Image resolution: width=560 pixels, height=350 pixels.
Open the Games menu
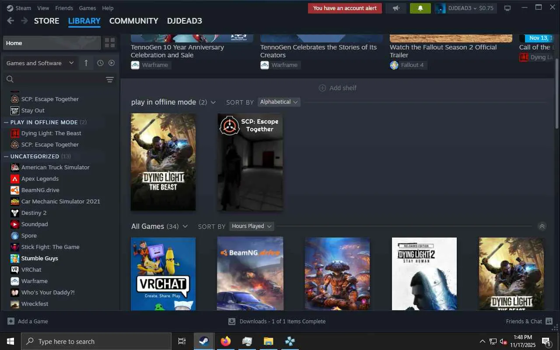[87, 8]
